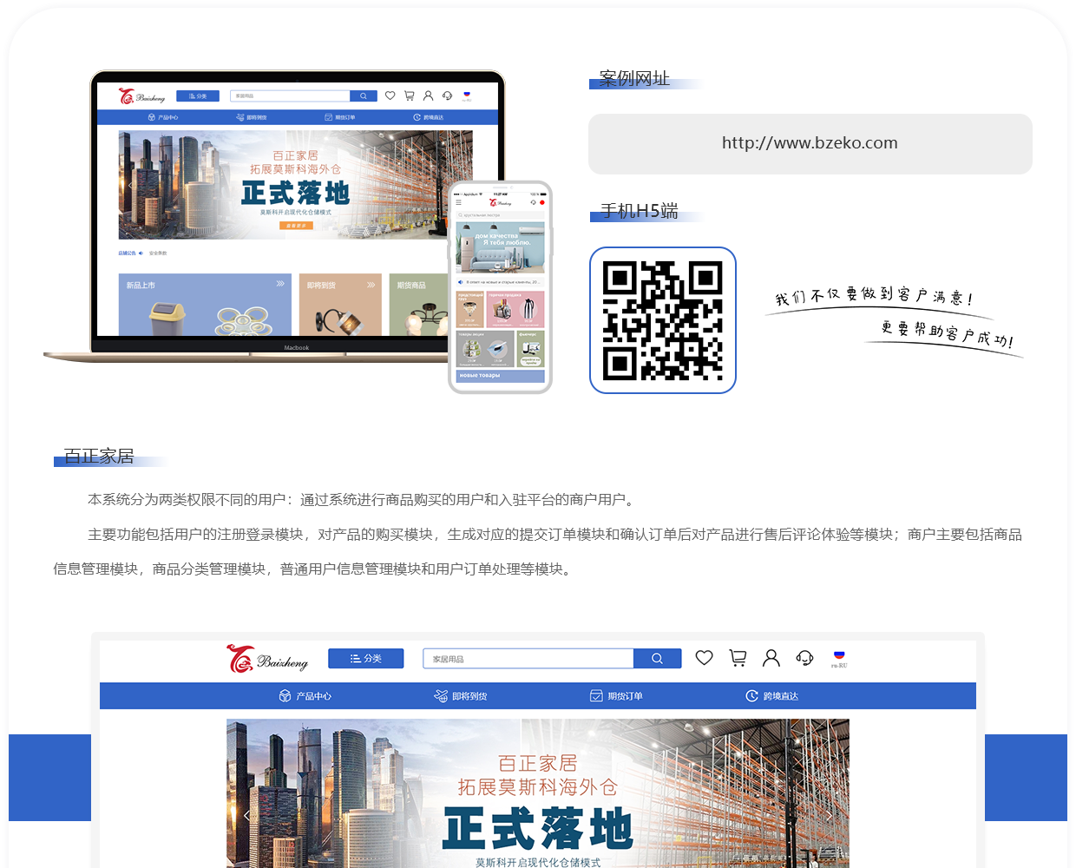Click the 案例网址 heading

[634, 79]
